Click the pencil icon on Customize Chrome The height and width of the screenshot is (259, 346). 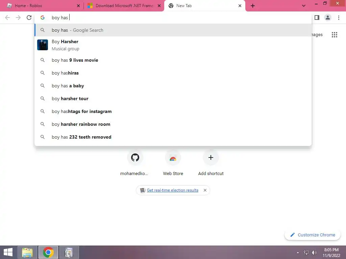pyautogui.click(x=292, y=235)
